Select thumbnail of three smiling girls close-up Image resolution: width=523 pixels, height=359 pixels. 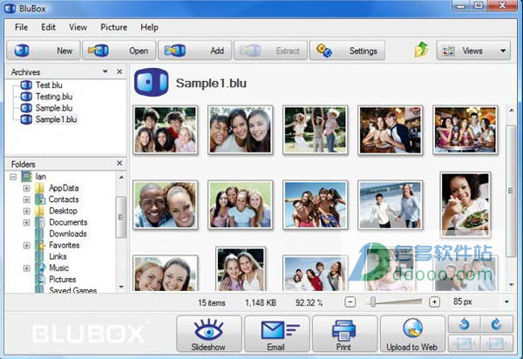241,130
